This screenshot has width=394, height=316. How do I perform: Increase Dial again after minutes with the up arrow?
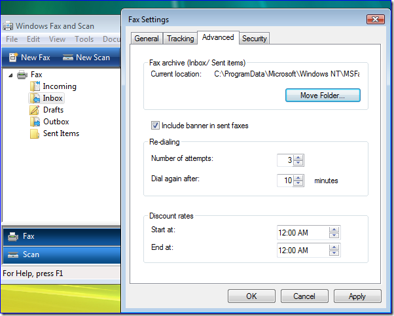[298, 178]
